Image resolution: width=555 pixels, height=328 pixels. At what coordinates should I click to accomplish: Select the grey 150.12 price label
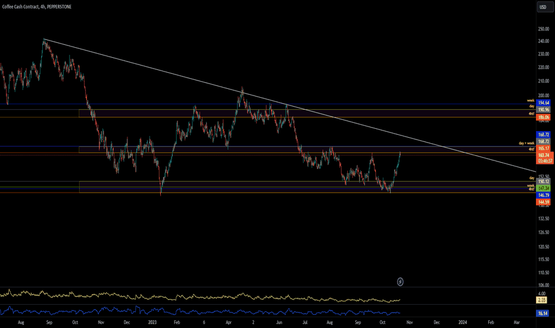[543, 181]
